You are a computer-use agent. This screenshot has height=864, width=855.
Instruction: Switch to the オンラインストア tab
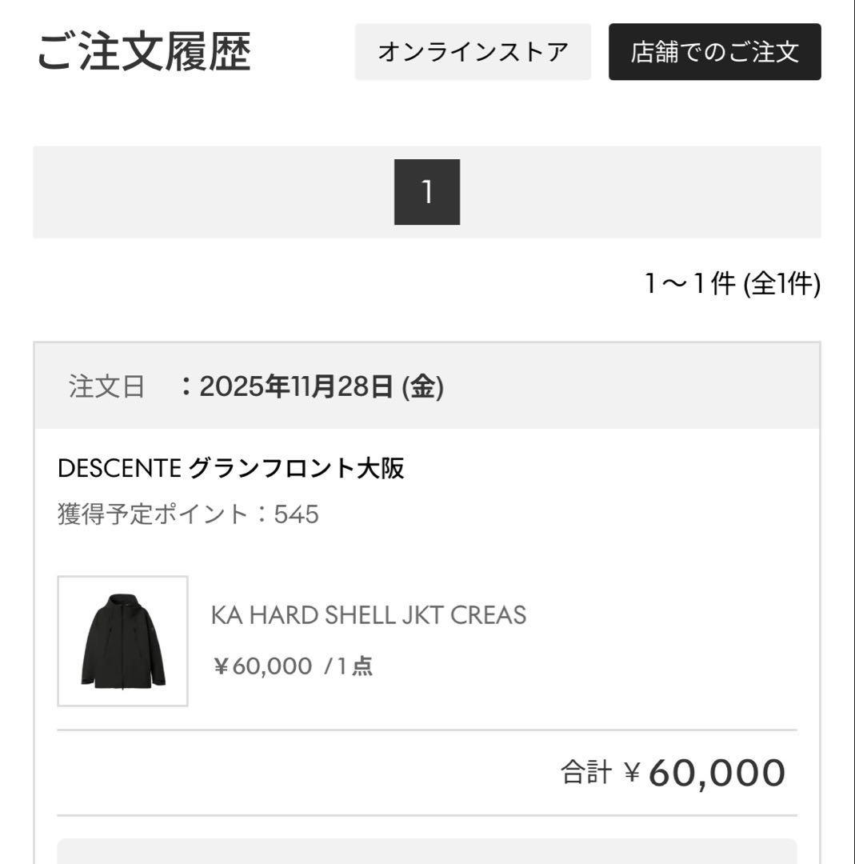click(473, 53)
